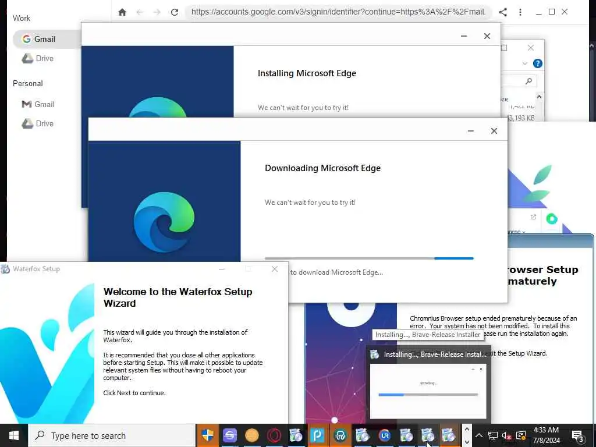Open the blue P taskbar icon
This screenshot has height=447, width=596.
[317, 435]
